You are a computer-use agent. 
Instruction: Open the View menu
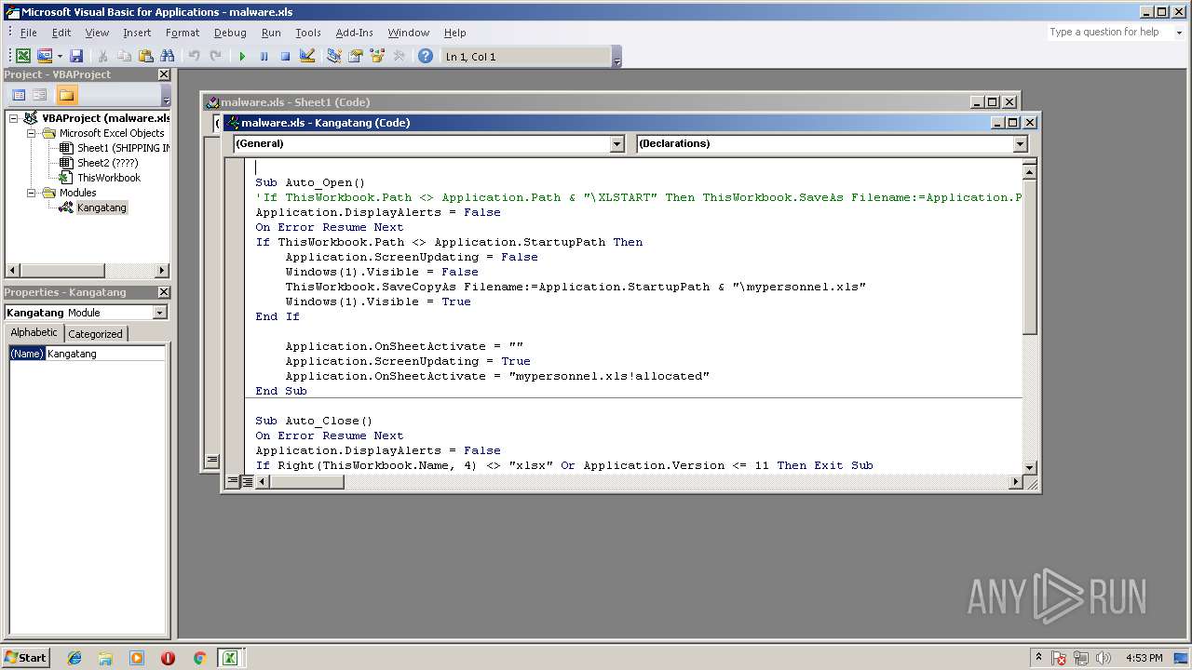coord(97,33)
